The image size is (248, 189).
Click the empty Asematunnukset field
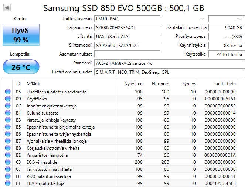click(127, 54)
